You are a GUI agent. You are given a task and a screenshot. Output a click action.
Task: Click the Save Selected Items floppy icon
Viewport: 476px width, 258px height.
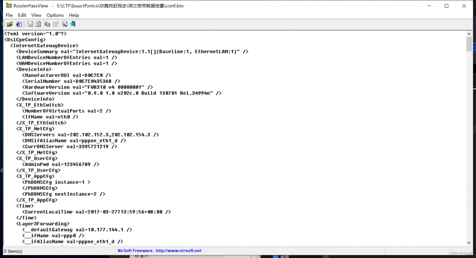pyautogui.click(x=30, y=24)
